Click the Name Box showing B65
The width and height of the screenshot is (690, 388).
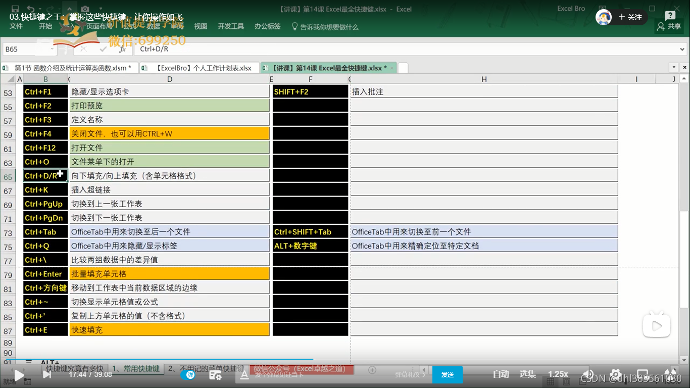[x=26, y=49]
